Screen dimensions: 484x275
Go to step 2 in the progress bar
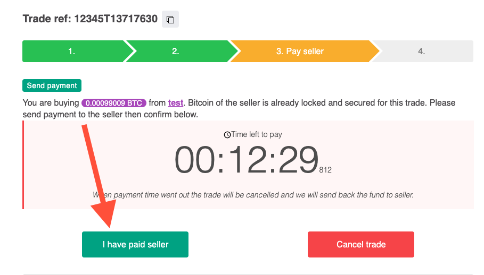[178, 51]
